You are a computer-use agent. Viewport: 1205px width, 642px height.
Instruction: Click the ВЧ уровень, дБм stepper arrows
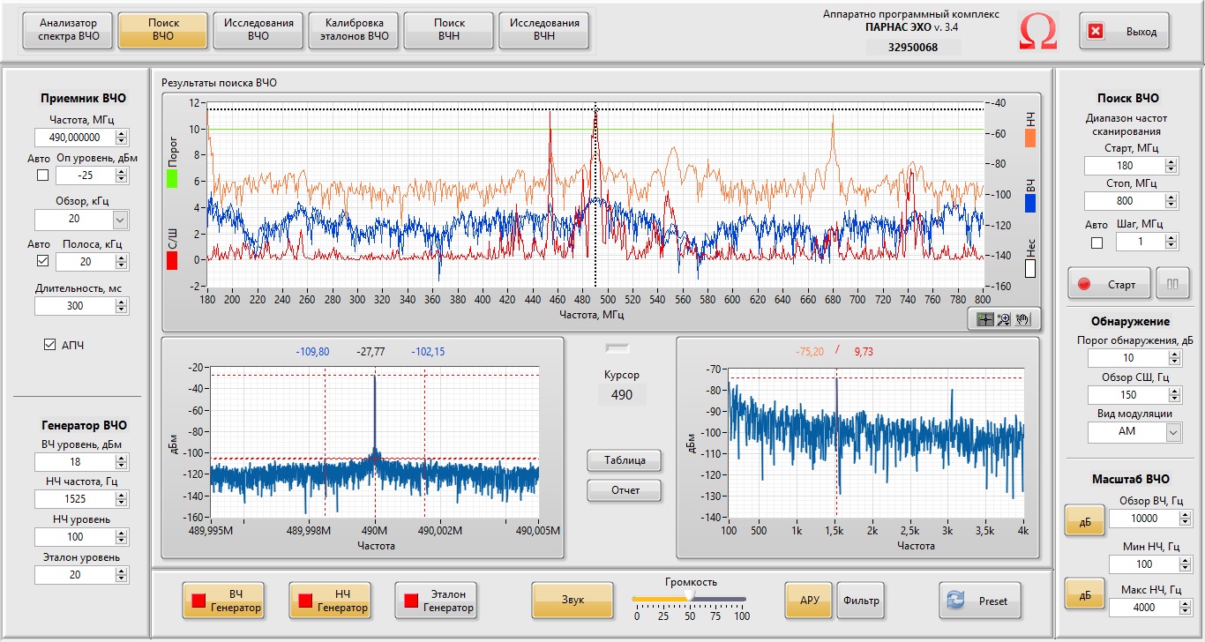122,462
